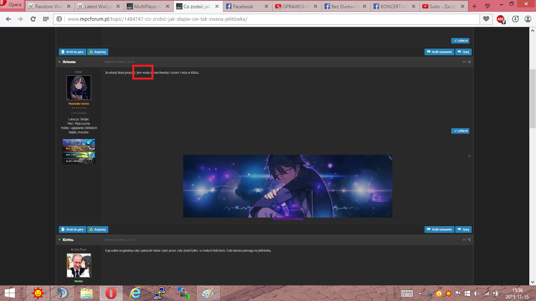
Task: Show hidden system tray icons
Action: [420, 294]
